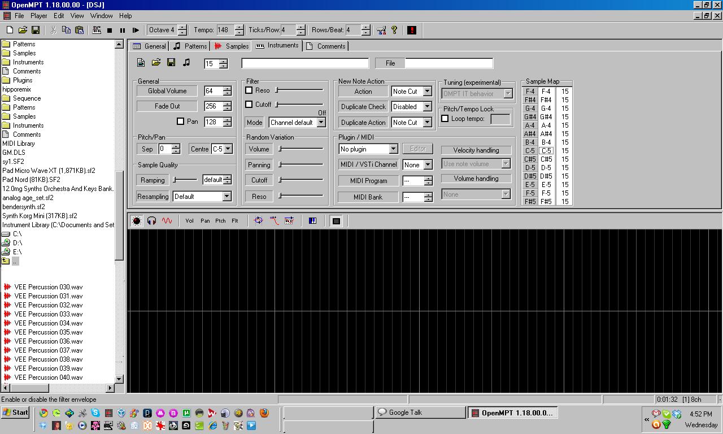The width and height of the screenshot is (723, 434).
Task: Click the Fade Out button
Action: (x=167, y=106)
